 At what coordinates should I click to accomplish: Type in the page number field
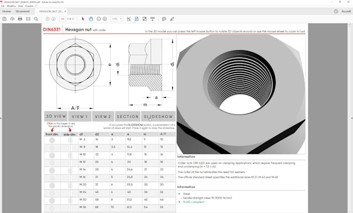[62, 19]
